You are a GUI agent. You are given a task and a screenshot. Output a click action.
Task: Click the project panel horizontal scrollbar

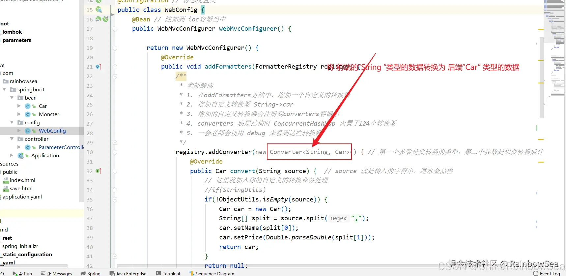pos(34,266)
